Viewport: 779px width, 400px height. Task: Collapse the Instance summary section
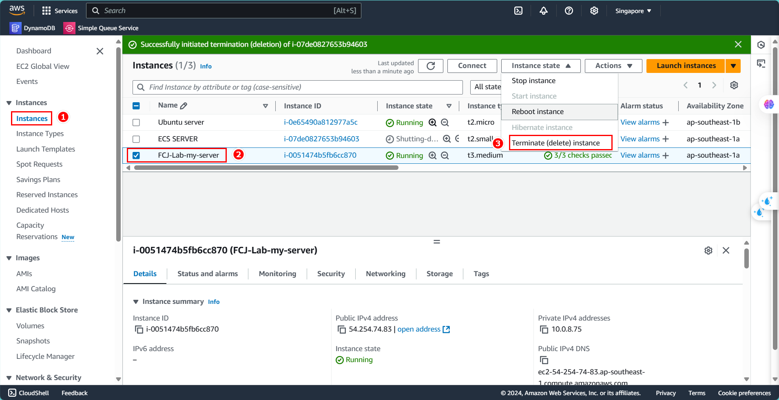click(x=136, y=302)
